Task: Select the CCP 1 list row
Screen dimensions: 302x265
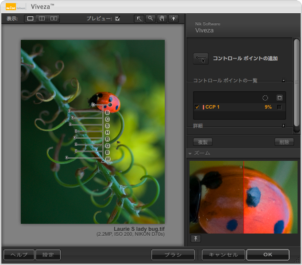Action: click(x=240, y=107)
